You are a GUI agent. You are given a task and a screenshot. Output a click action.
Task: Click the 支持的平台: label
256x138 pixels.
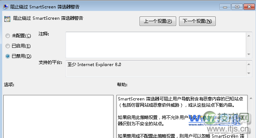[51, 62]
